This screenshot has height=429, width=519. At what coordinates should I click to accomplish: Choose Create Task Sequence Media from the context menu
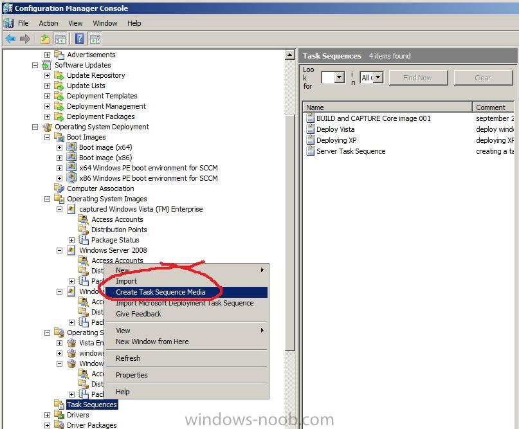tap(187, 292)
